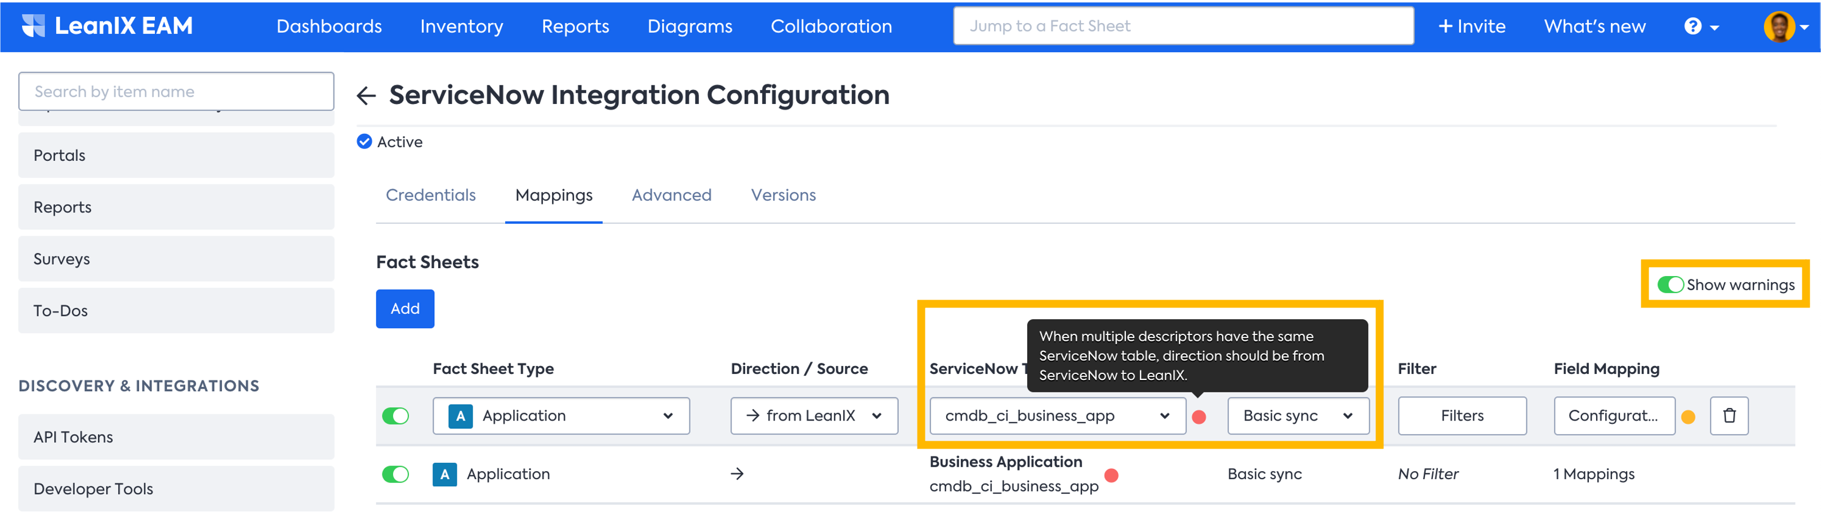This screenshot has width=1822, height=515.
Task: Click the Filter column header
Action: coord(1416,369)
